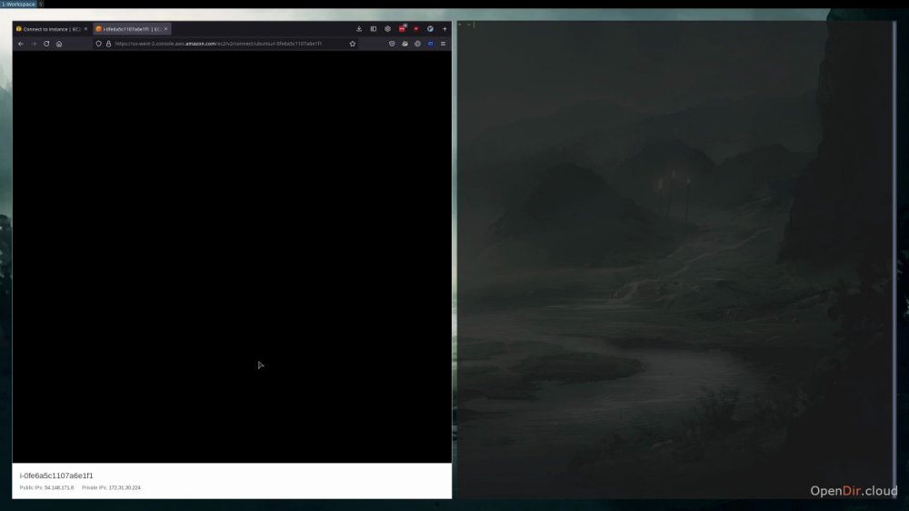Focus the terminal window on the right
Viewport: 909px width, 511px height.
pyautogui.click(x=676, y=260)
